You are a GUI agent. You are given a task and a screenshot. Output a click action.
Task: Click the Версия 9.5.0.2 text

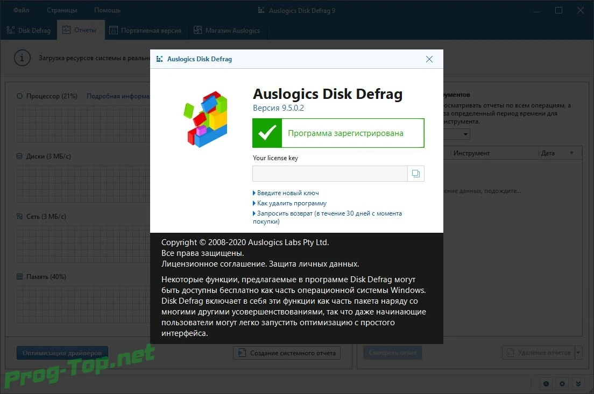pyautogui.click(x=279, y=108)
